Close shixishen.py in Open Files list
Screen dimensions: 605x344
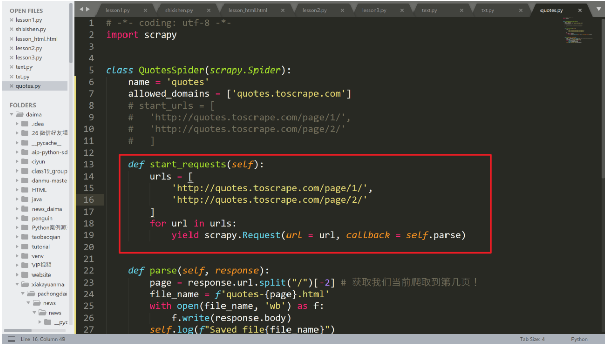(x=11, y=29)
